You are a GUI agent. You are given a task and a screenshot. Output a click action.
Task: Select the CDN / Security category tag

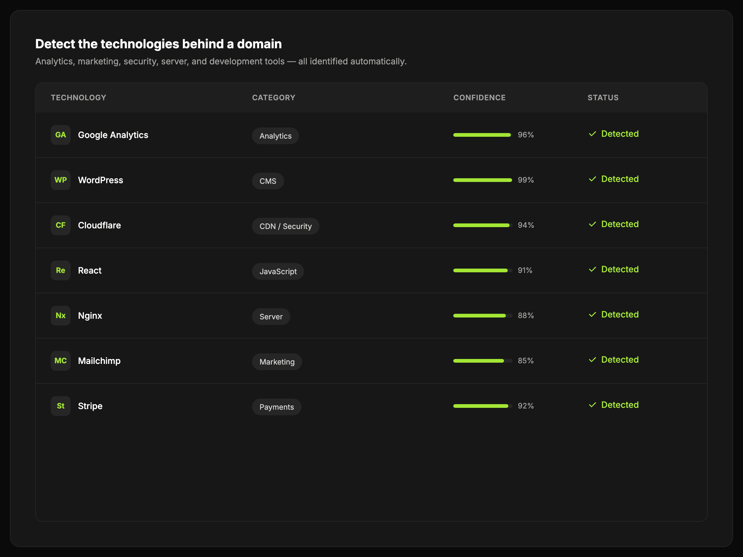click(285, 226)
